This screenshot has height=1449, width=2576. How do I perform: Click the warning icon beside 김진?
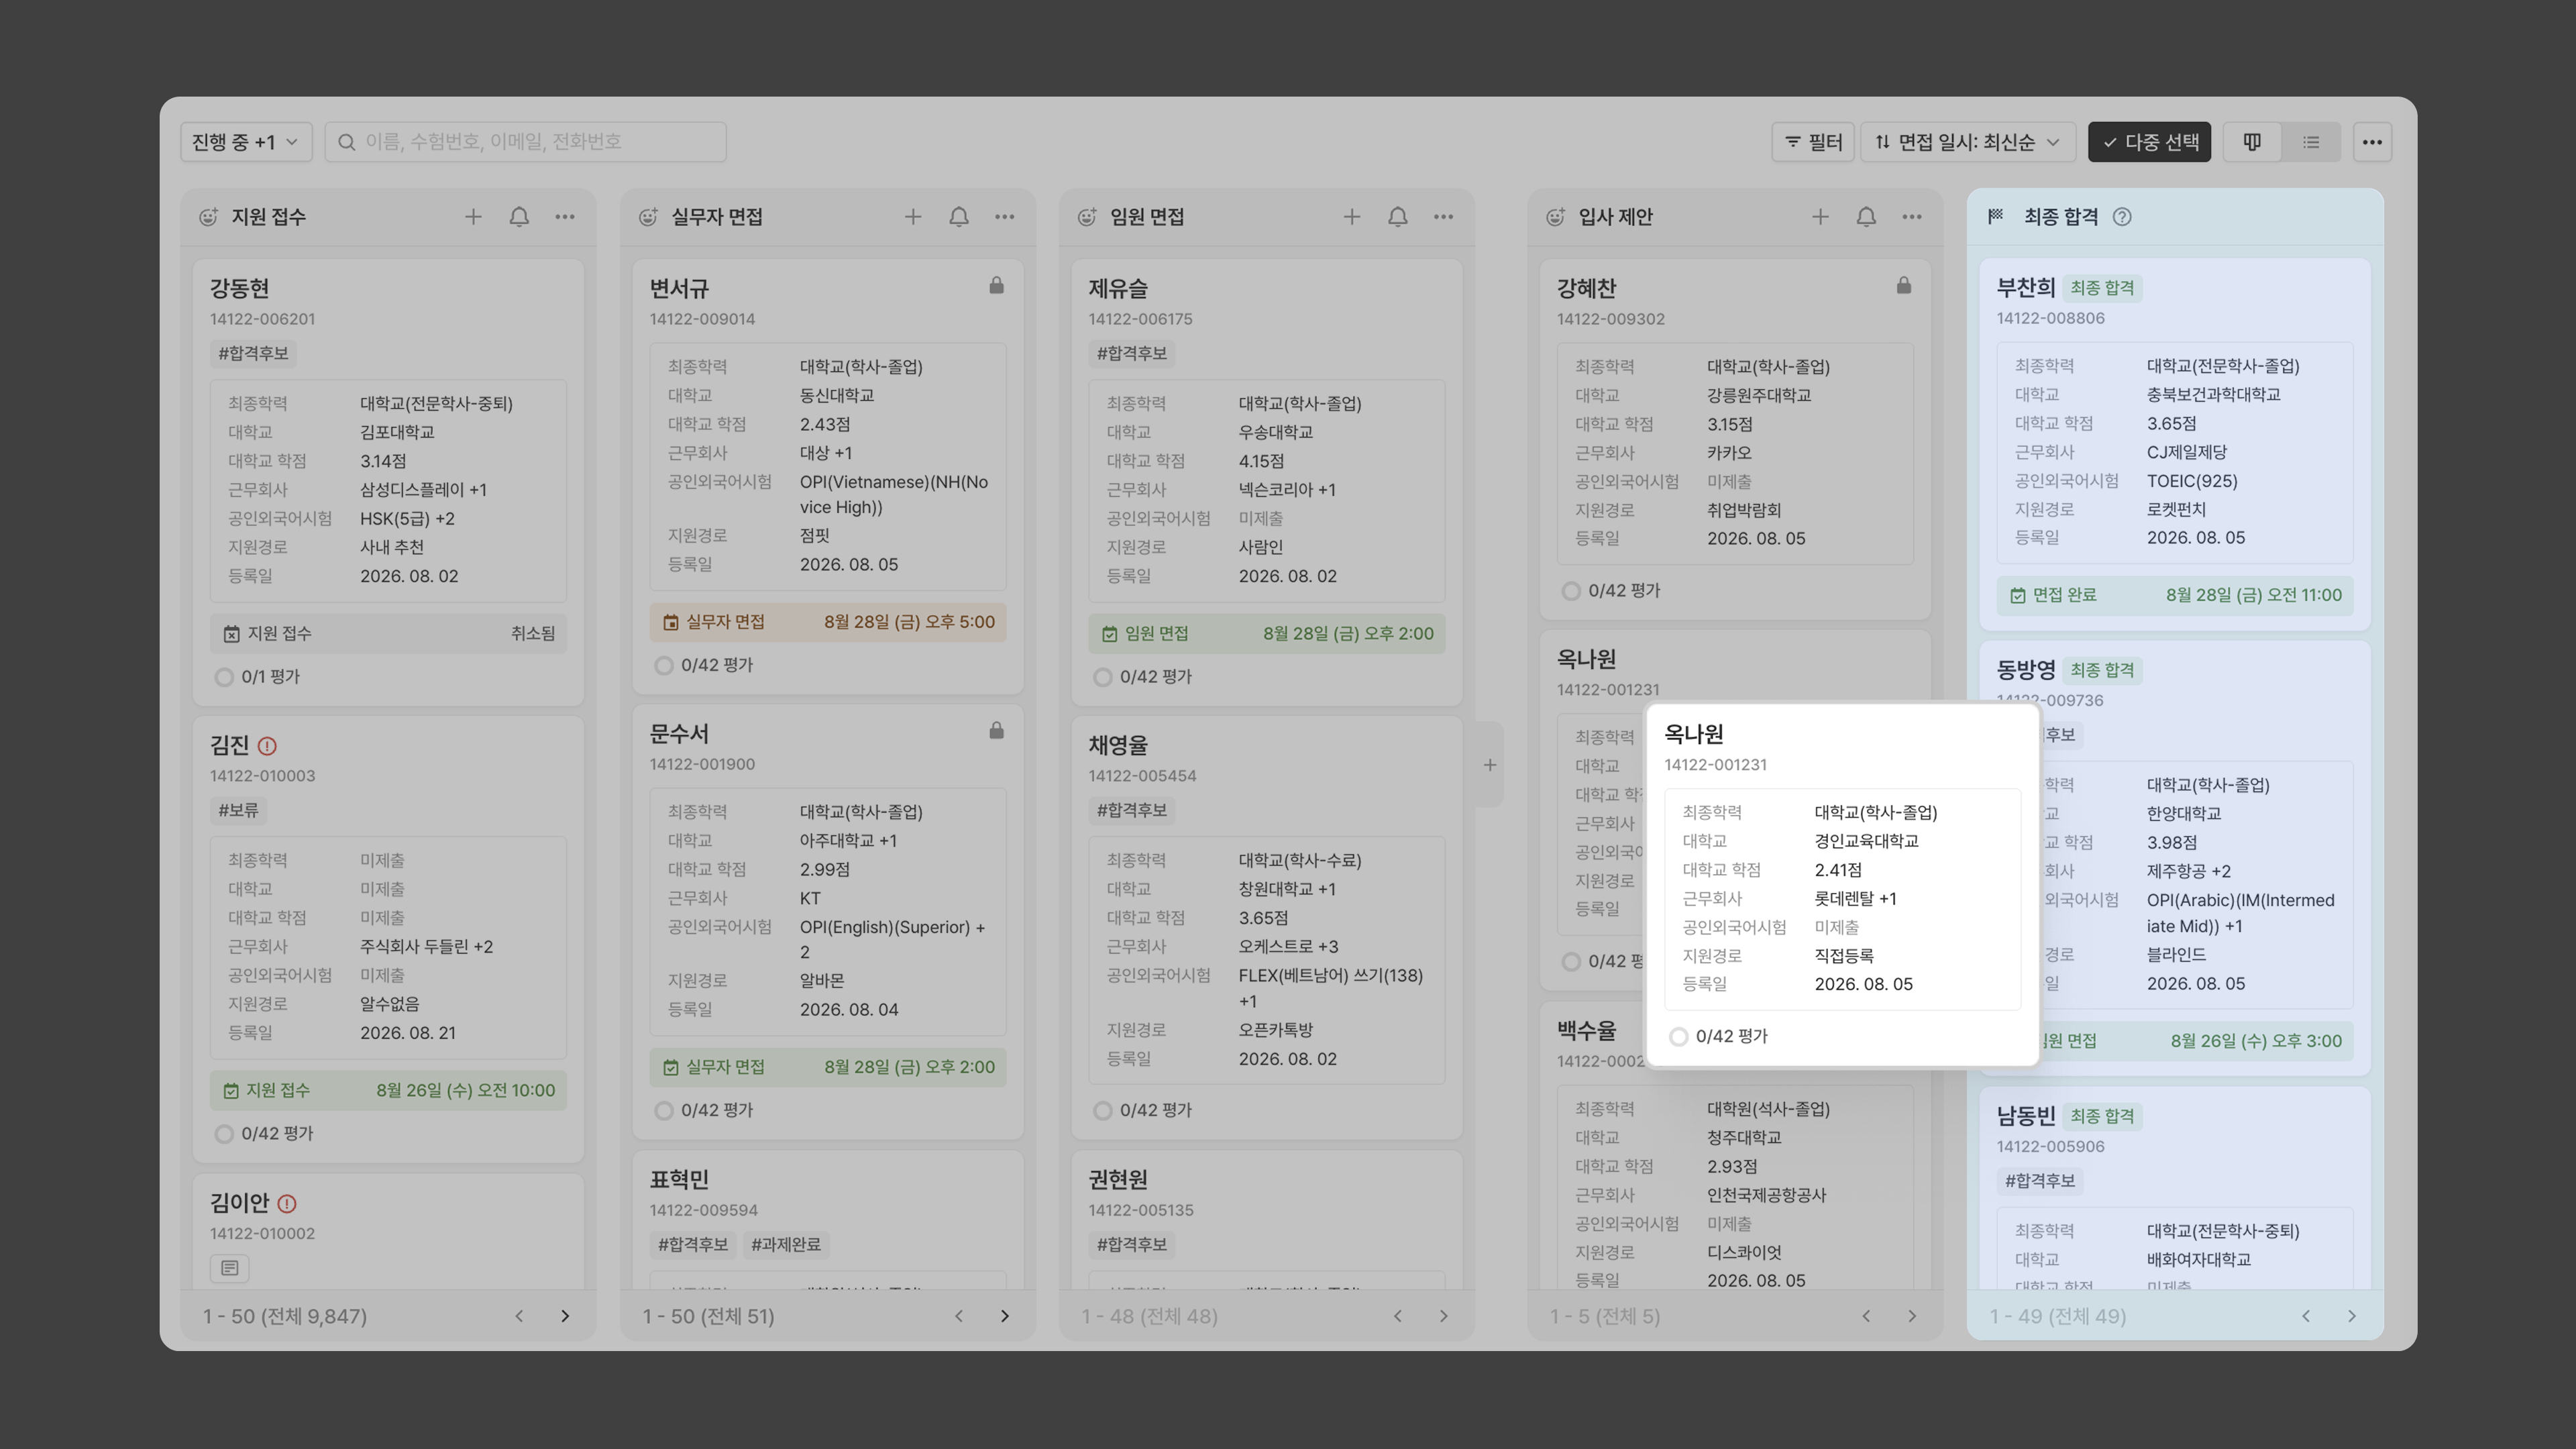pyautogui.click(x=267, y=746)
